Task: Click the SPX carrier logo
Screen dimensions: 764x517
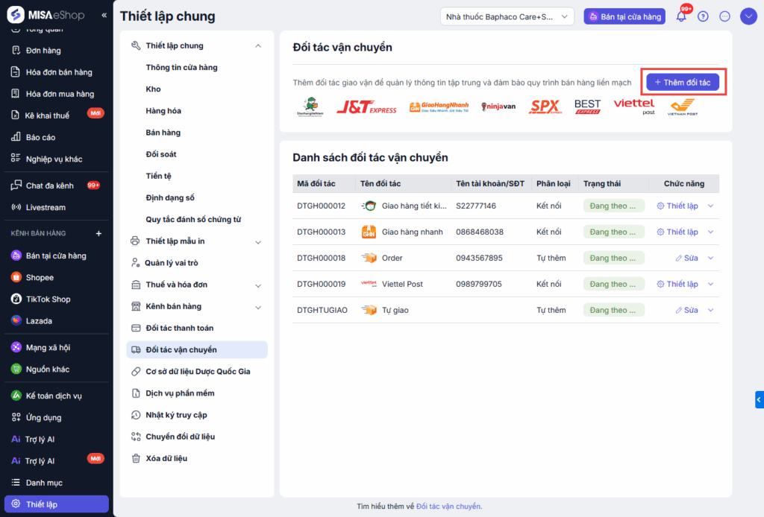Action: [x=544, y=107]
